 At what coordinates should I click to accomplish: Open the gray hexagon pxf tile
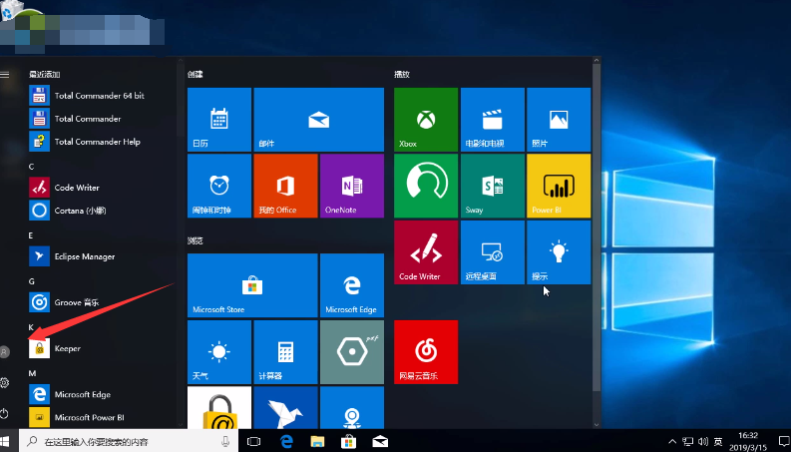click(x=352, y=351)
